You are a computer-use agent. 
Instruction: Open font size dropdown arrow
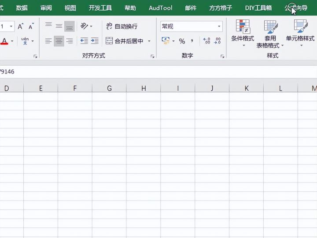[x=11, y=26]
